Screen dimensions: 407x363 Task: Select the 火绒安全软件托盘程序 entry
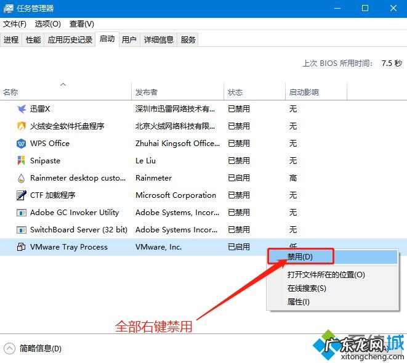67,126
